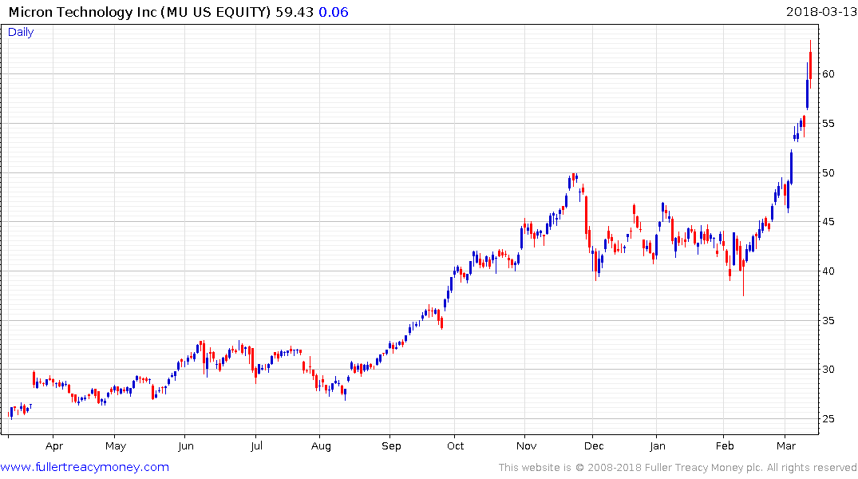Click the 'Apr' month label on x-axis

tap(54, 445)
